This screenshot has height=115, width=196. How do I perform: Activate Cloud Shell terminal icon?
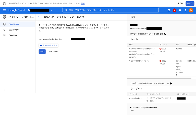169,10
